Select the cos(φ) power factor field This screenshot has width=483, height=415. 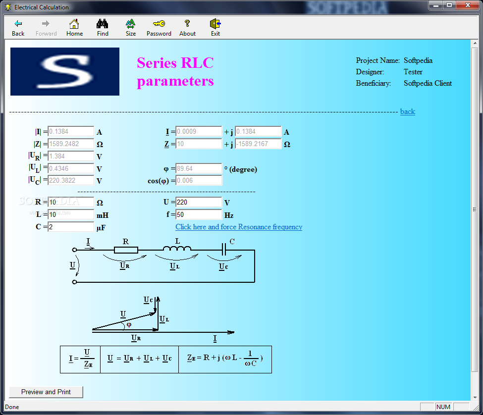tap(199, 180)
